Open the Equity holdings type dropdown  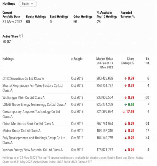pos(28,4)
